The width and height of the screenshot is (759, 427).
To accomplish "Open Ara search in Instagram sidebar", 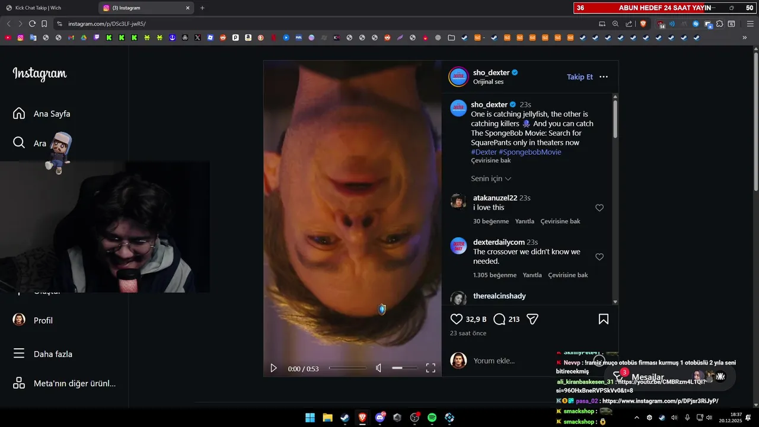I will coord(30,143).
